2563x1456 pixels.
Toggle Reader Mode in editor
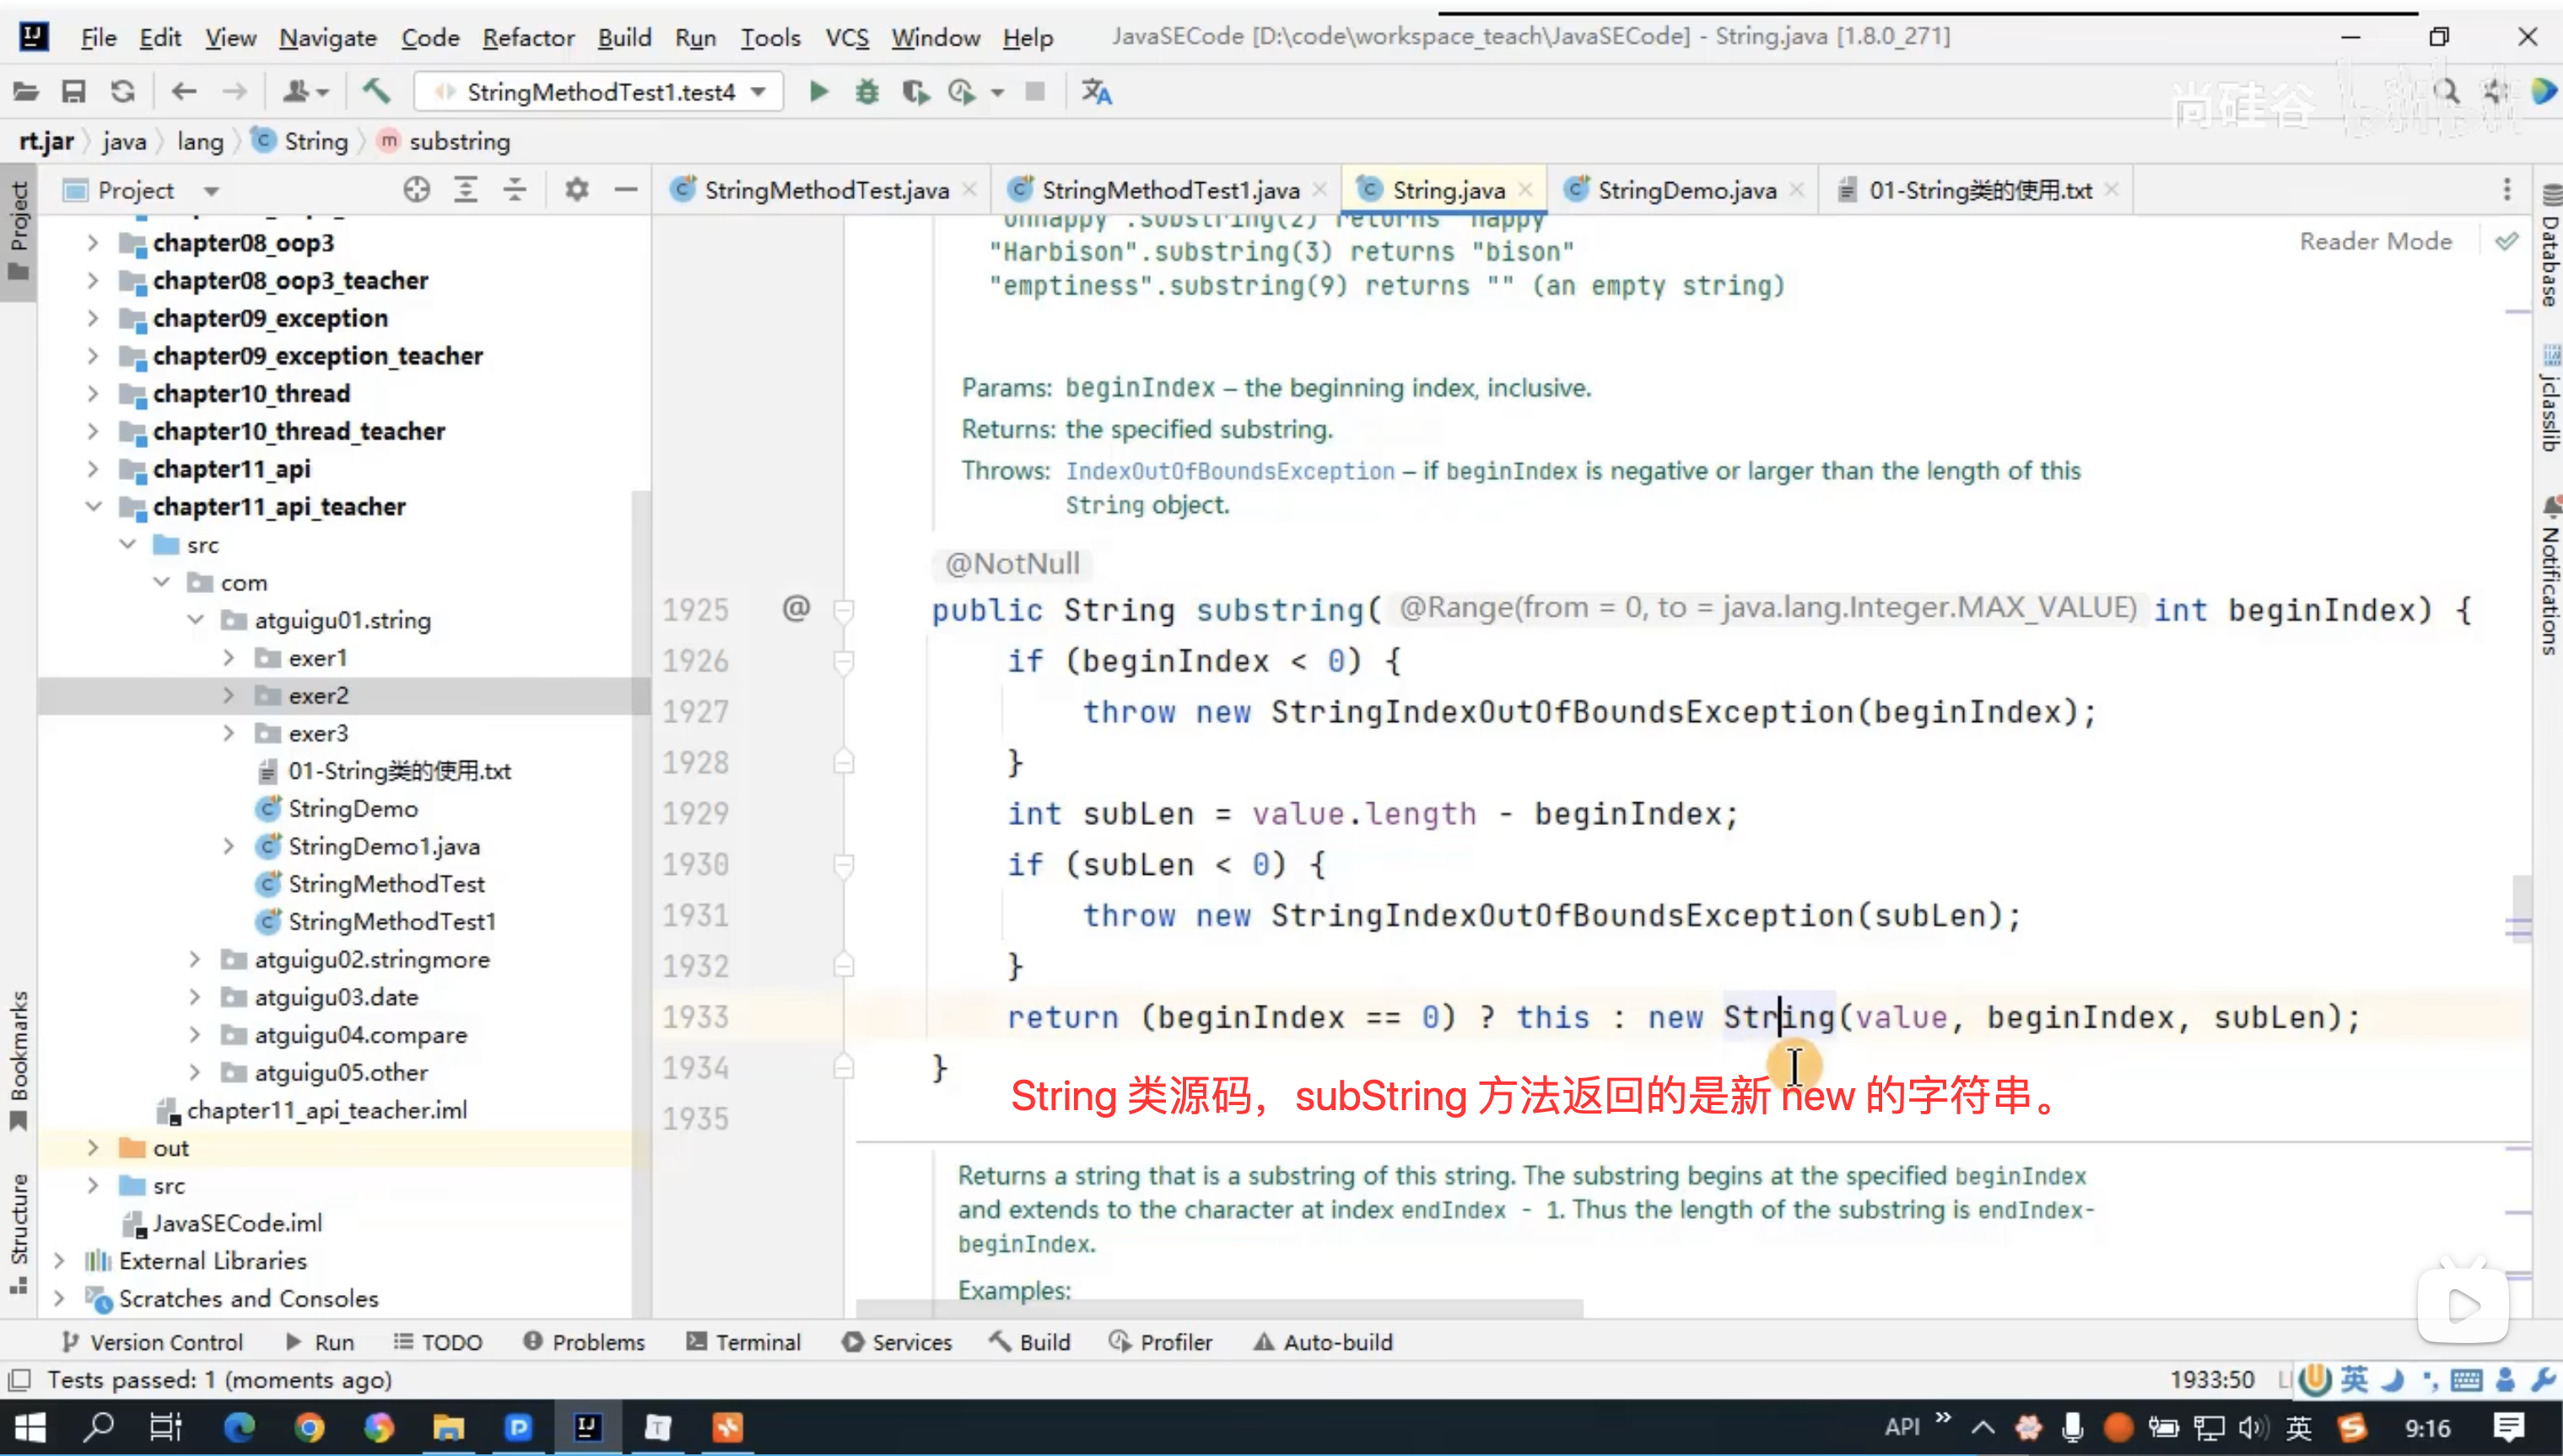pyautogui.click(x=2375, y=242)
